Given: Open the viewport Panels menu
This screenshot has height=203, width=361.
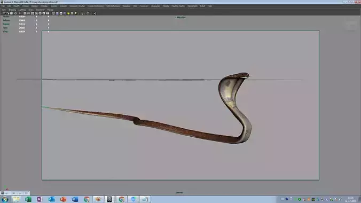Looking at the screenshot, I should (50, 10).
